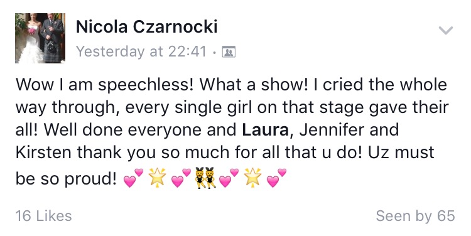
Task: Open the Seen by 65 list
Action: 416,216
